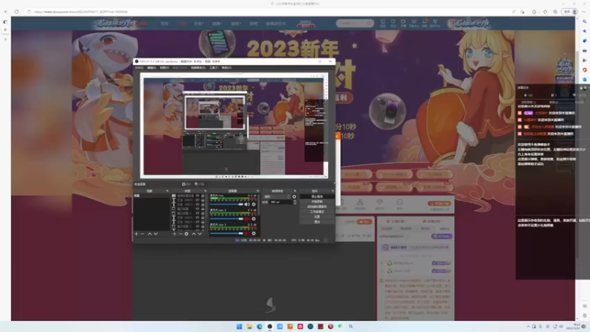Click the taskbar search magnifier icon
Viewport: 590px width, 332px height.
[351, 326]
